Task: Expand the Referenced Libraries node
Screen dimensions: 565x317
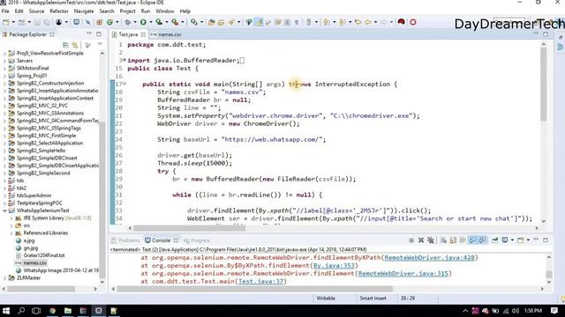Action: [11, 233]
